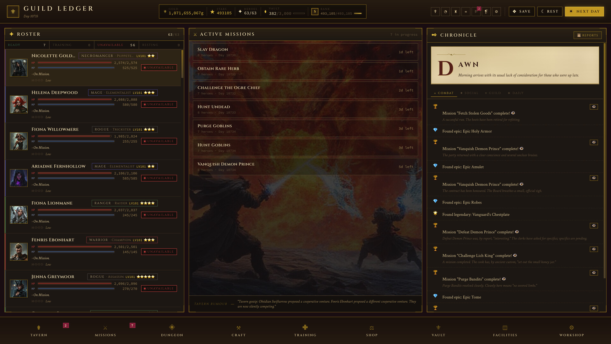Toggle eye button for Challenge Lich King entry
This screenshot has width=611, height=344.
tap(594, 249)
